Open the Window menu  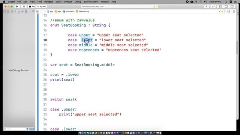105,1
